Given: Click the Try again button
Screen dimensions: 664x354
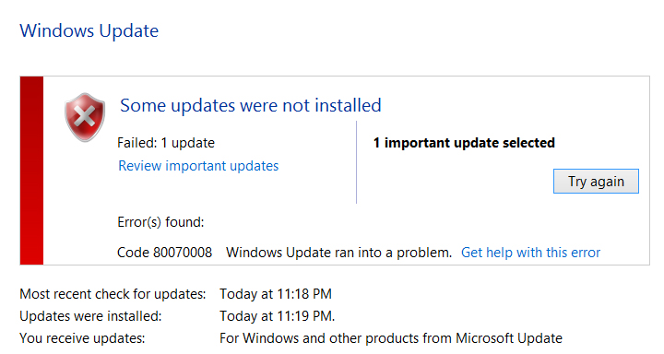Looking at the screenshot, I should coord(596,182).
